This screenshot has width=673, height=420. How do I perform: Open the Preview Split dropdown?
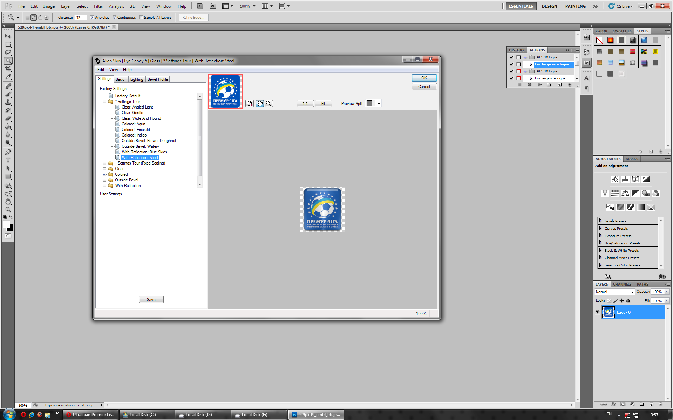click(x=379, y=104)
